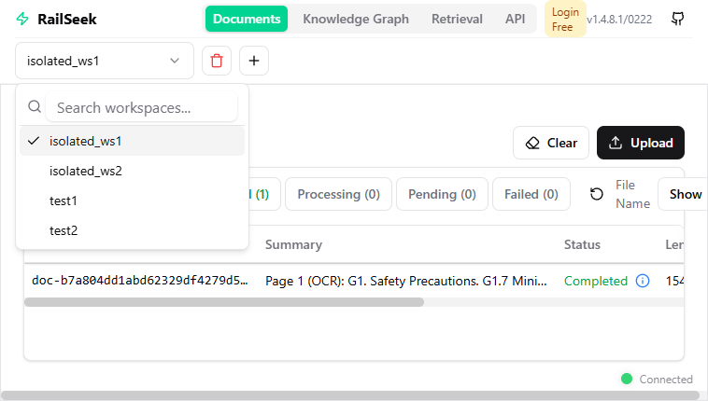
Task: Open the Show file name dropdown
Action: pos(684,194)
